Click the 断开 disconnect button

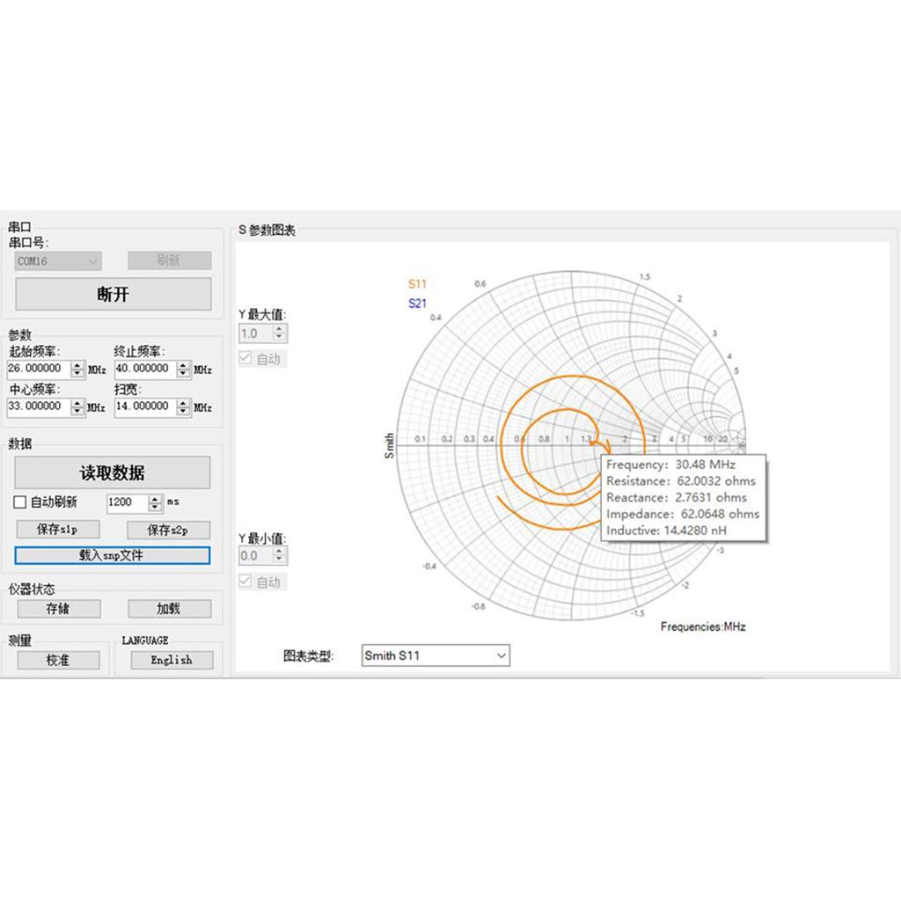113,294
